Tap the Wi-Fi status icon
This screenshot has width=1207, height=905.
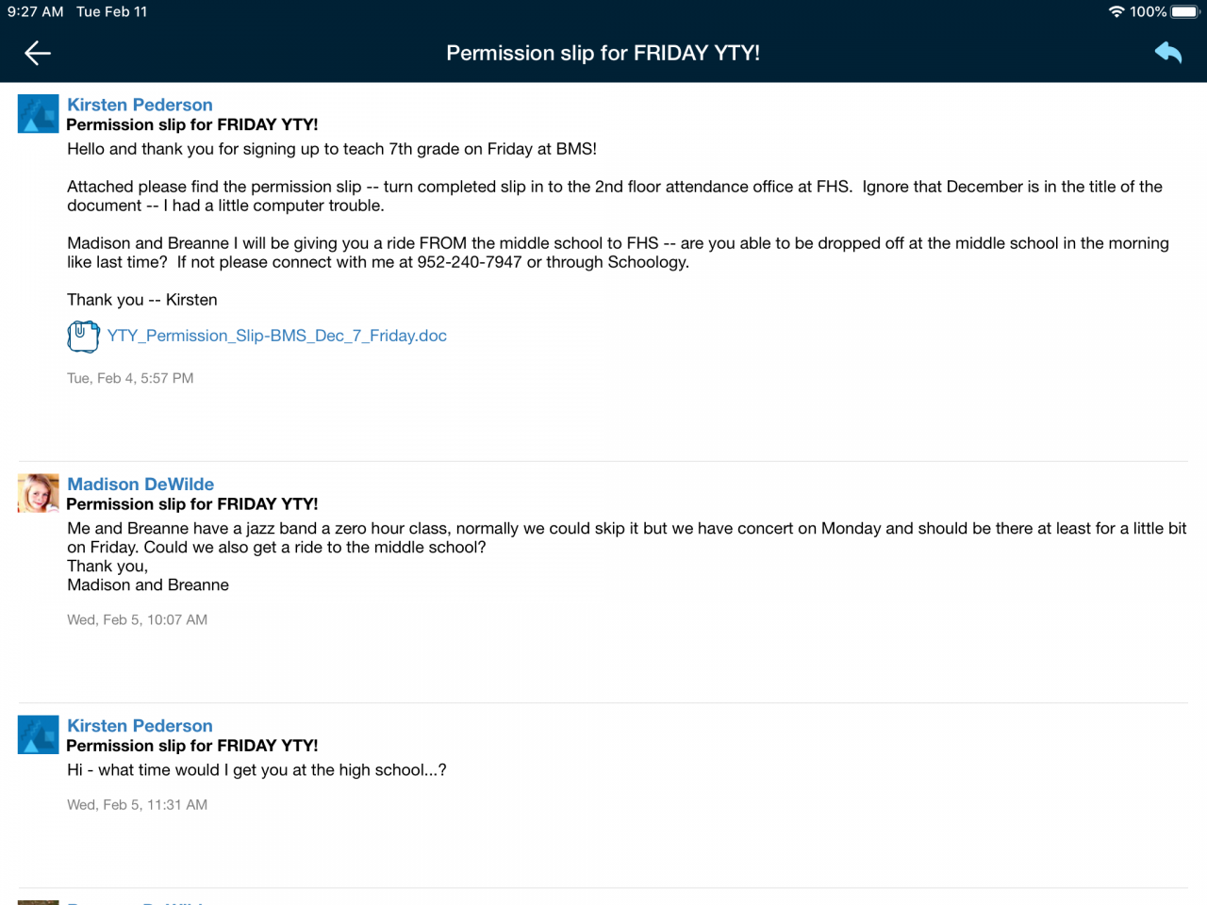1116,12
